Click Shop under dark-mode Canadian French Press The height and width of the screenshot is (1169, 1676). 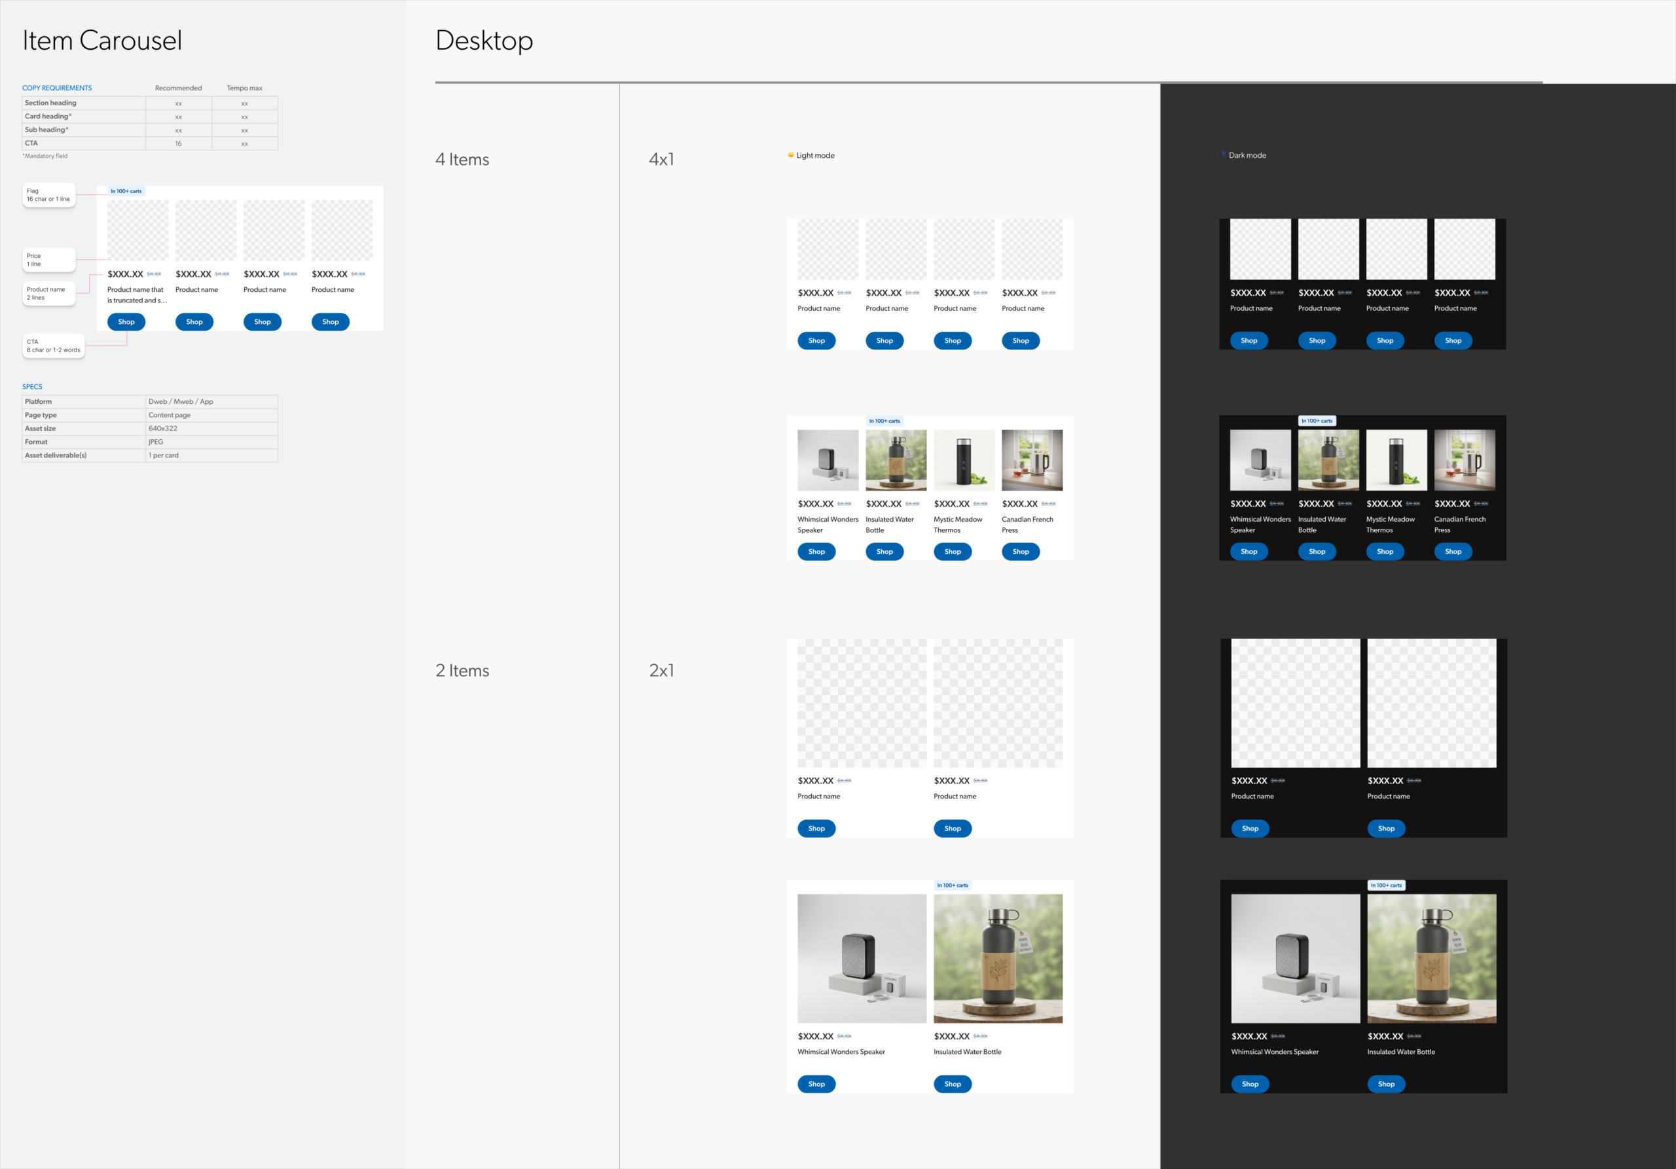pyautogui.click(x=1453, y=552)
